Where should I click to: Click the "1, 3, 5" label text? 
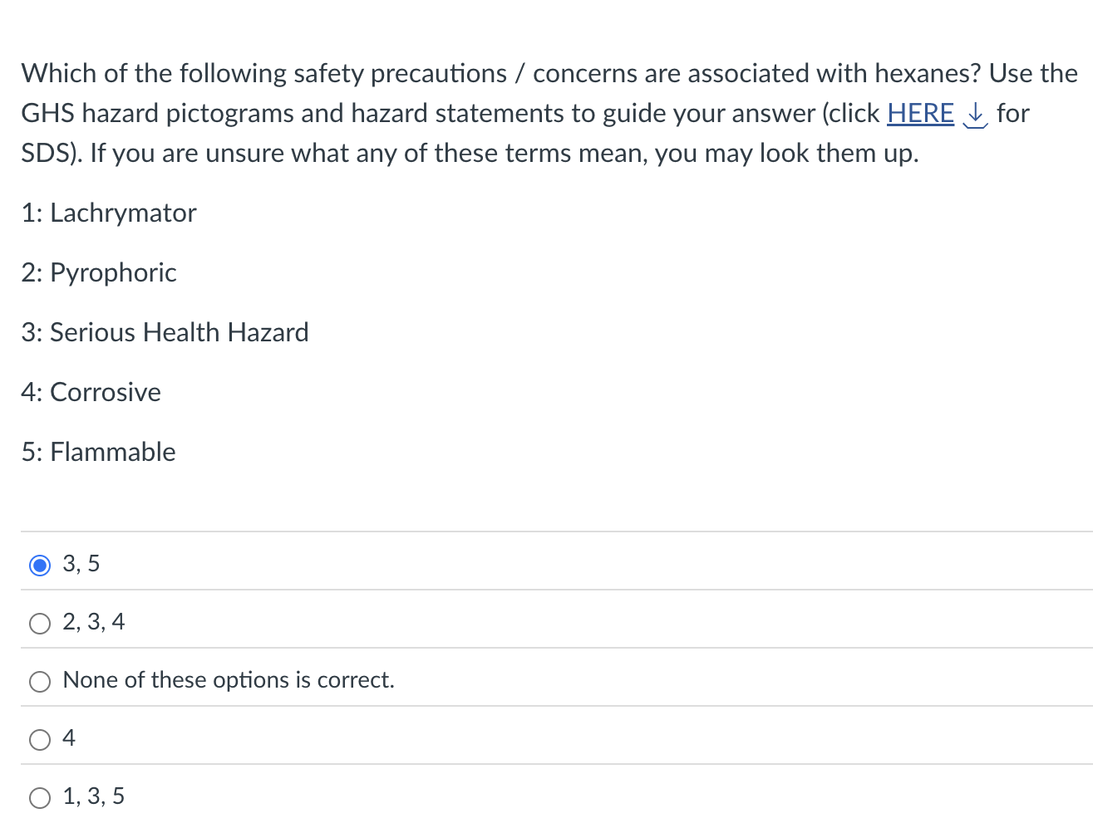(93, 796)
